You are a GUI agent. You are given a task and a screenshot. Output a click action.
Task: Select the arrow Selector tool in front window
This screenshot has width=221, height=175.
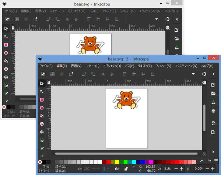point(42,83)
